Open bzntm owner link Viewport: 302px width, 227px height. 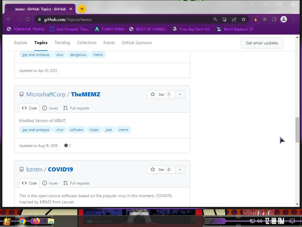point(34,169)
